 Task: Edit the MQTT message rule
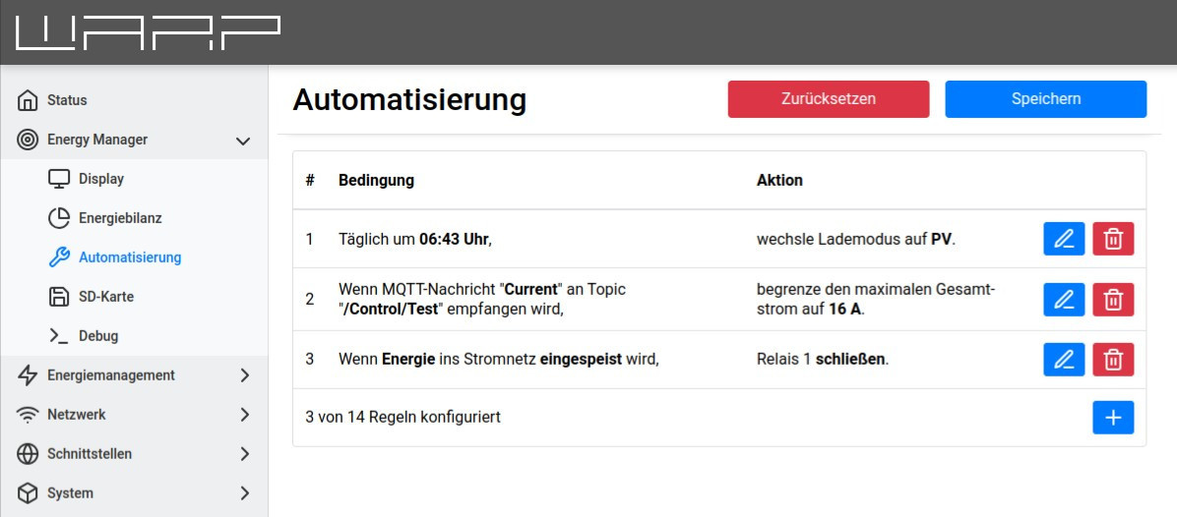coord(1064,300)
